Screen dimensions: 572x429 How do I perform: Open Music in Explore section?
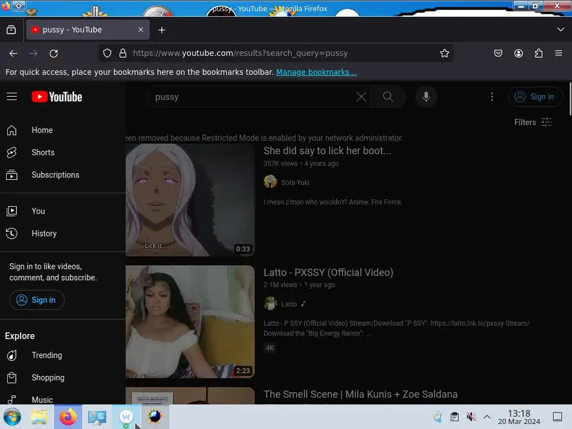(x=63, y=399)
